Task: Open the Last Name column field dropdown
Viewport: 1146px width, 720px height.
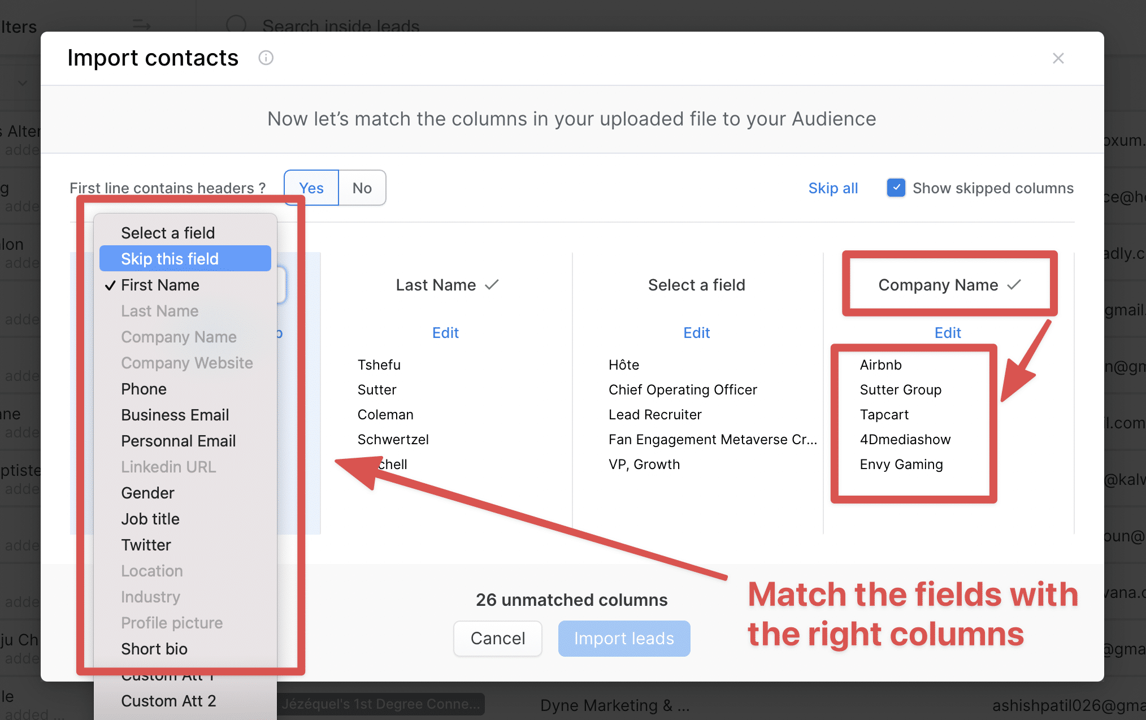Action: pos(446,285)
